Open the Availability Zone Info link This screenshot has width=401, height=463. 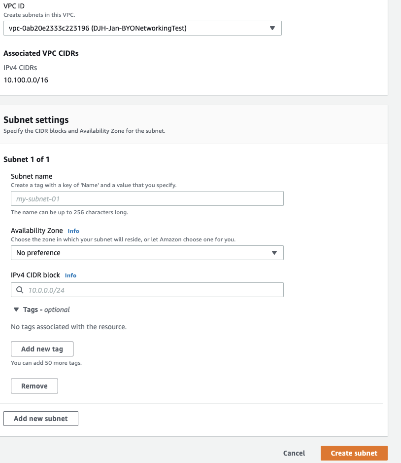pos(73,231)
